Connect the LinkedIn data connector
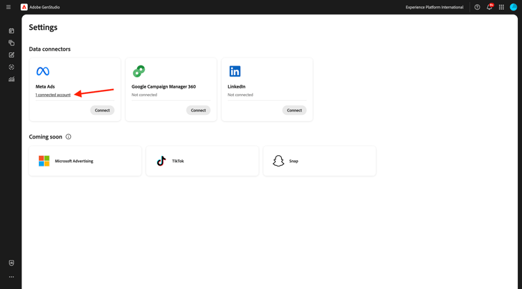This screenshot has width=522, height=289. tap(294, 110)
